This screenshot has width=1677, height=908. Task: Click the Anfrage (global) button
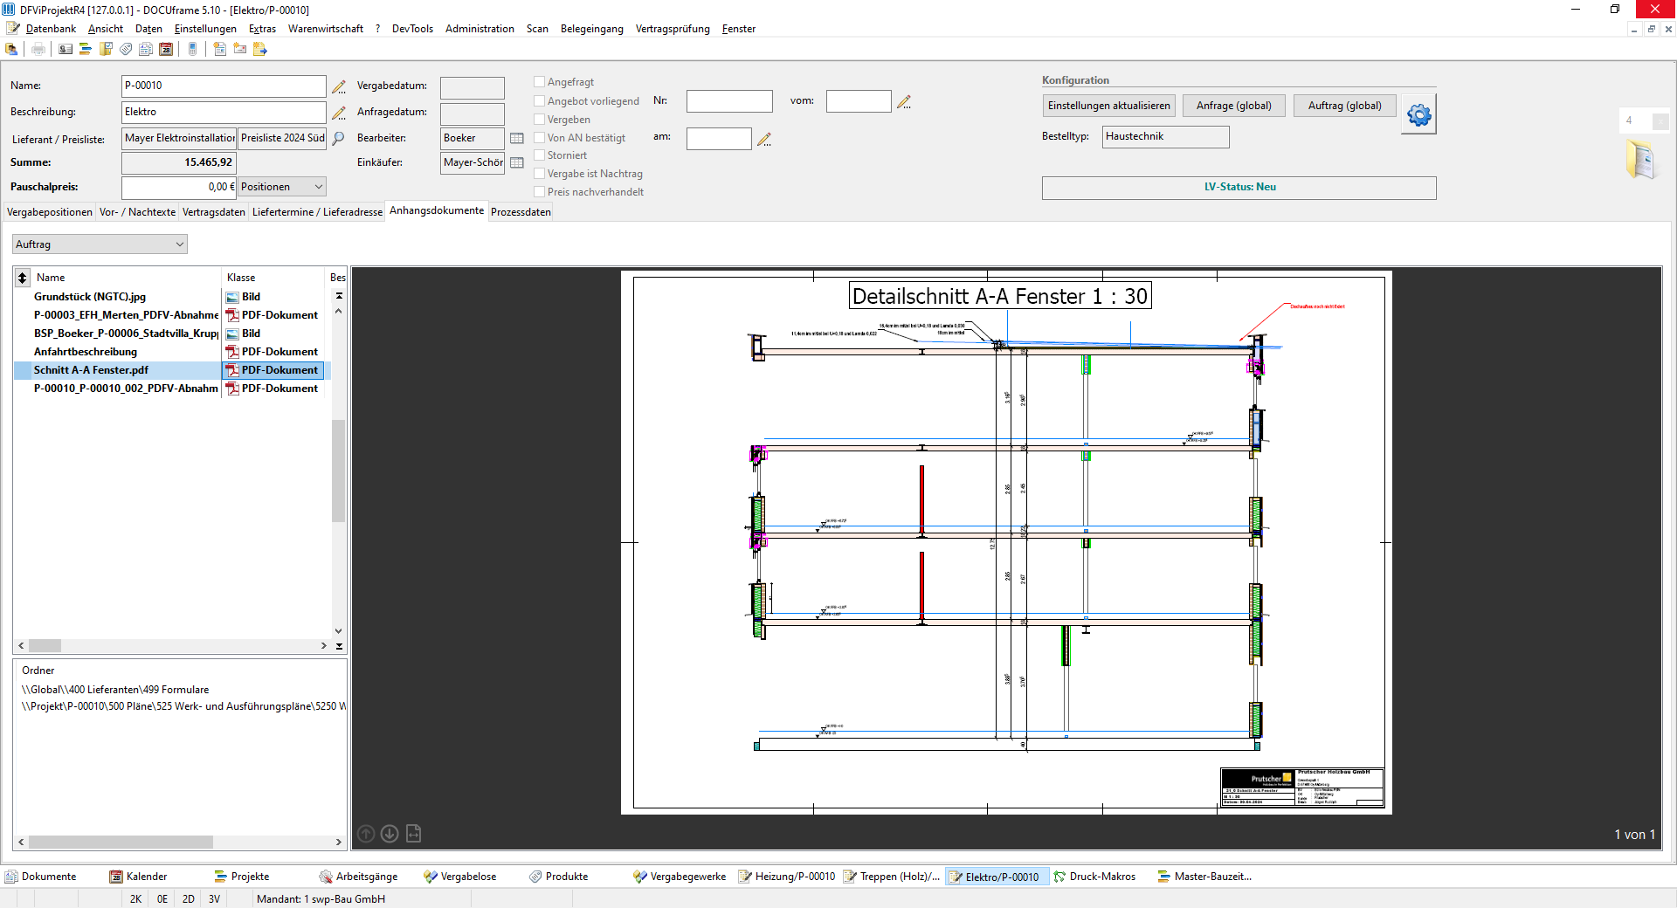(1234, 106)
